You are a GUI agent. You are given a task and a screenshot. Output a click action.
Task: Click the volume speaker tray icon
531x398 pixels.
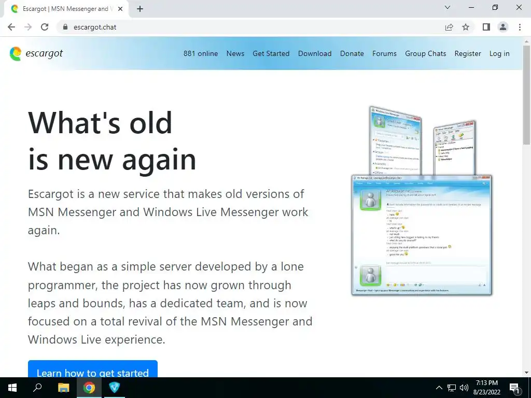[x=464, y=388]
